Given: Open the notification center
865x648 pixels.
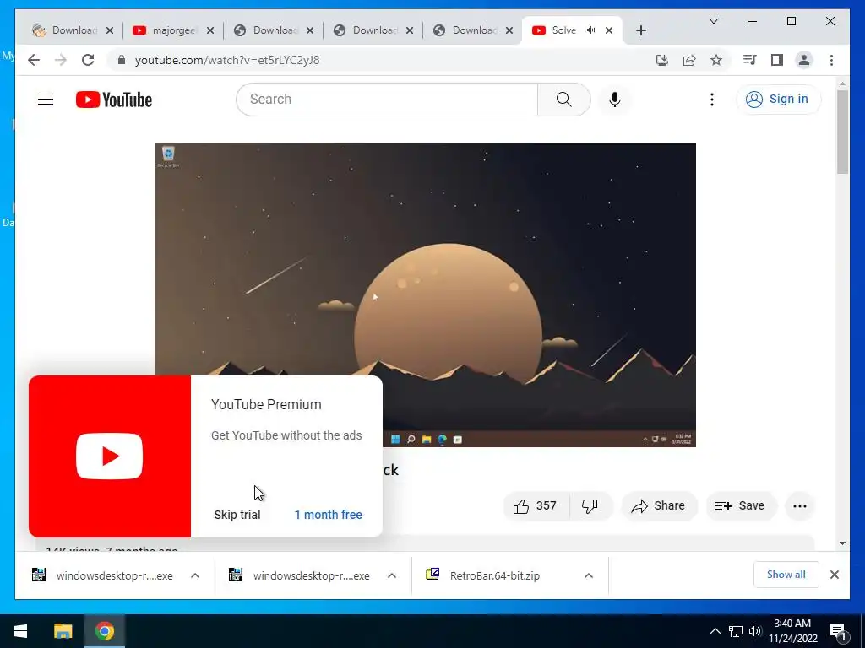Looking at the screenshot, I should [x=839, y=632].
